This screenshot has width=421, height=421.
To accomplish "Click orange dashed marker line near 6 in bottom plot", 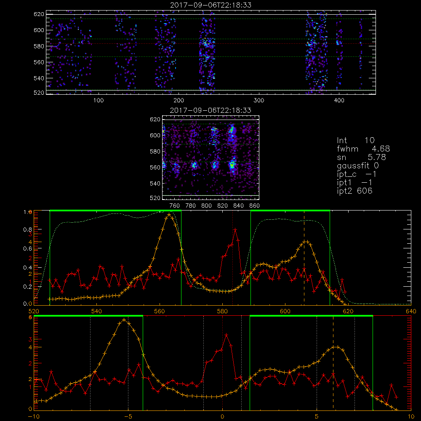I will (x=333, y=363).
